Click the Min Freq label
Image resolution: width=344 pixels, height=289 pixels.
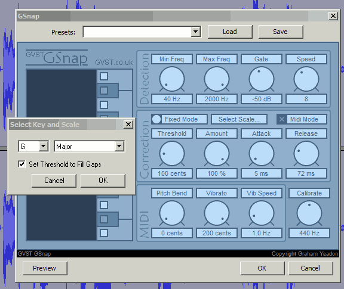coord(172,59)
